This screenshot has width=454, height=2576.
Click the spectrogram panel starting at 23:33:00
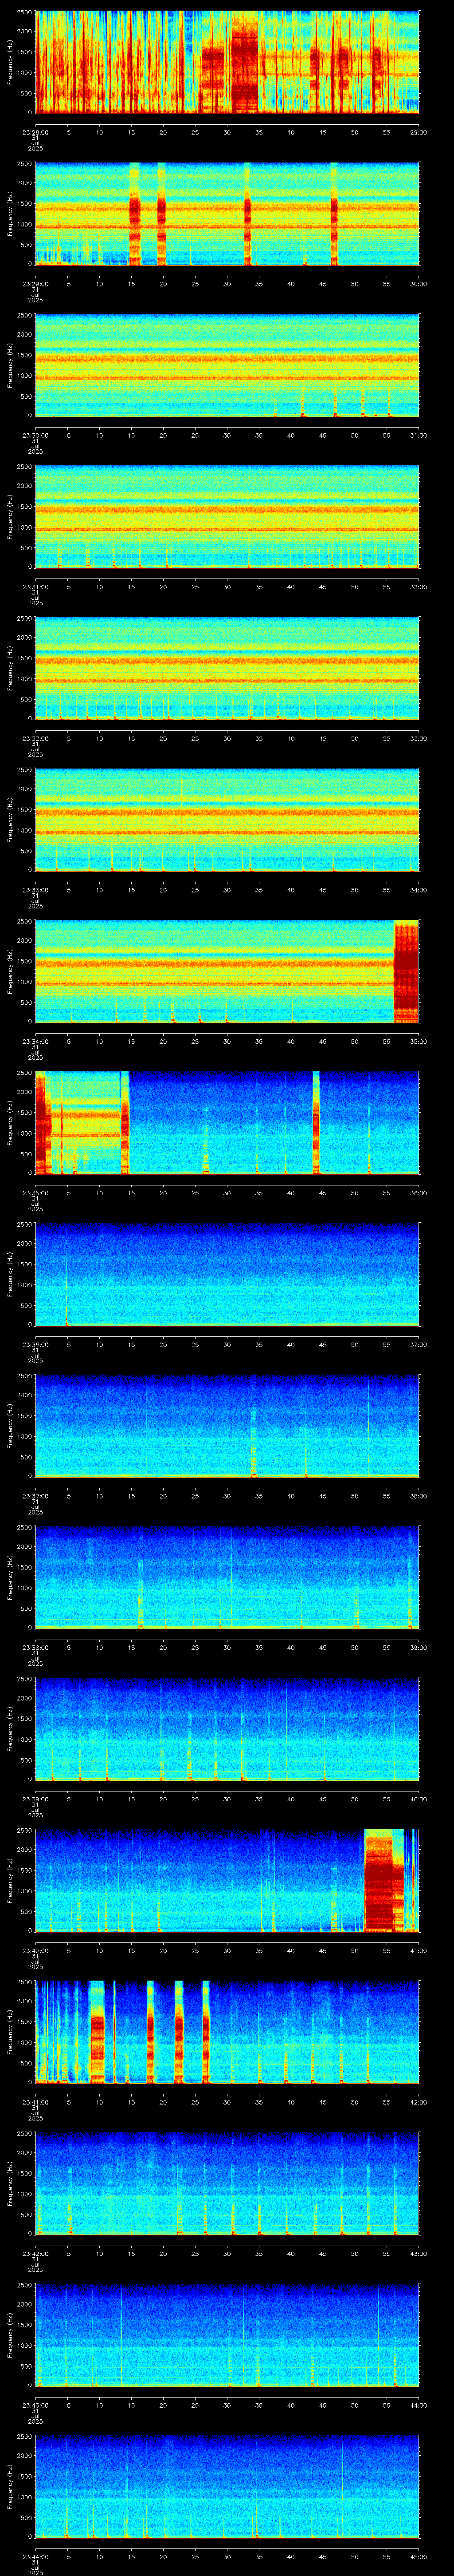pyautogui.click(x=227, y=820)
